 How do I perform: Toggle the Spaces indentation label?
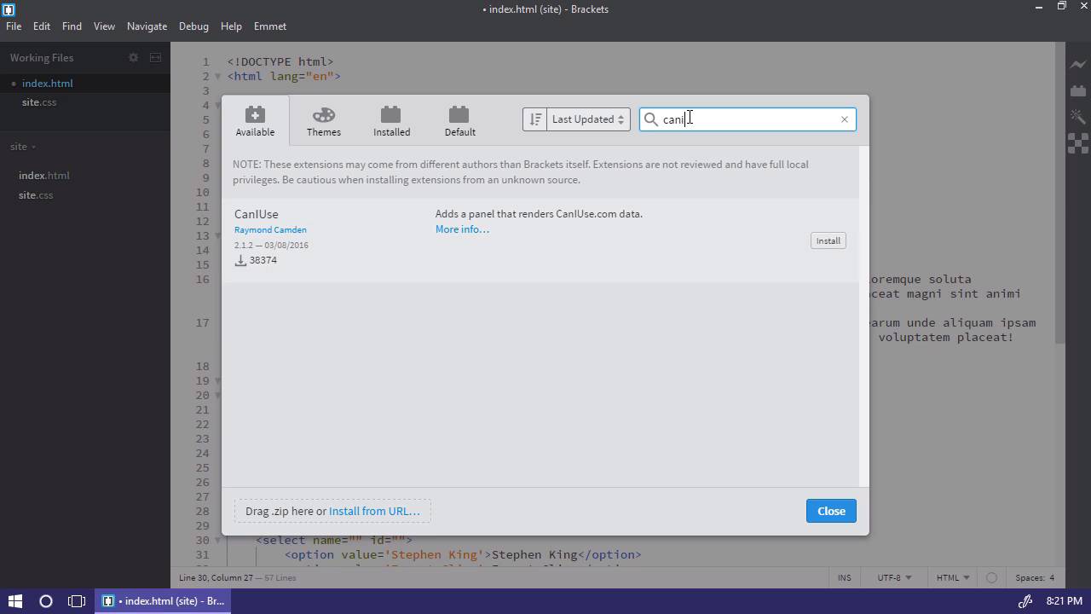[1030, 577]
